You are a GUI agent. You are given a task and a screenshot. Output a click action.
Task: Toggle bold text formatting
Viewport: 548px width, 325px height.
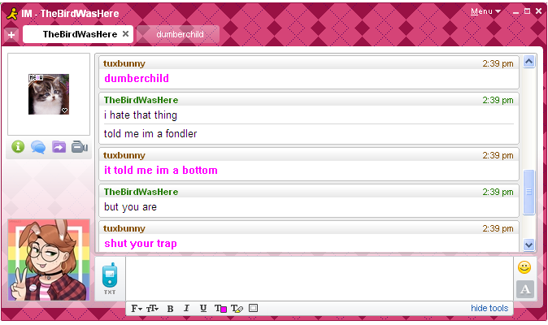(x=170, y=309)
